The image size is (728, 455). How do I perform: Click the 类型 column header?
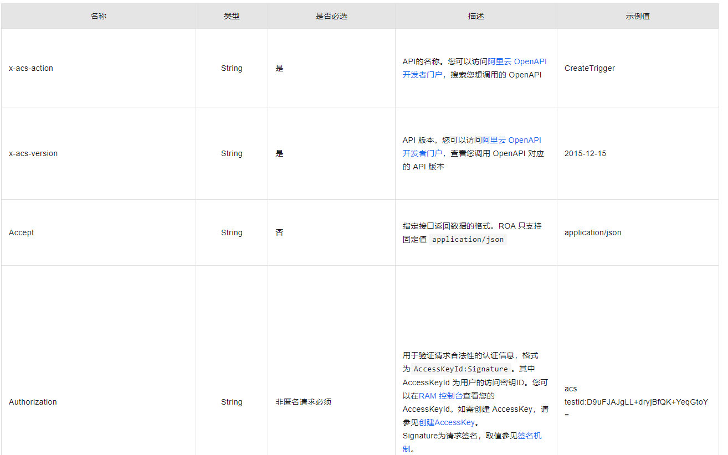(232, 16)
